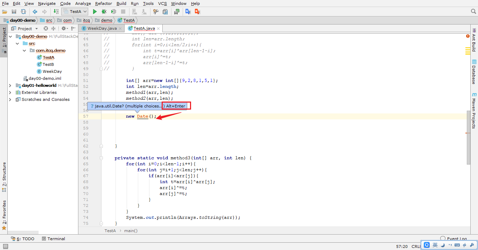The width and height of the screenshot is (478, 250).
Task: Open global Search magnifier icon
Action: [x=473, y=12]
